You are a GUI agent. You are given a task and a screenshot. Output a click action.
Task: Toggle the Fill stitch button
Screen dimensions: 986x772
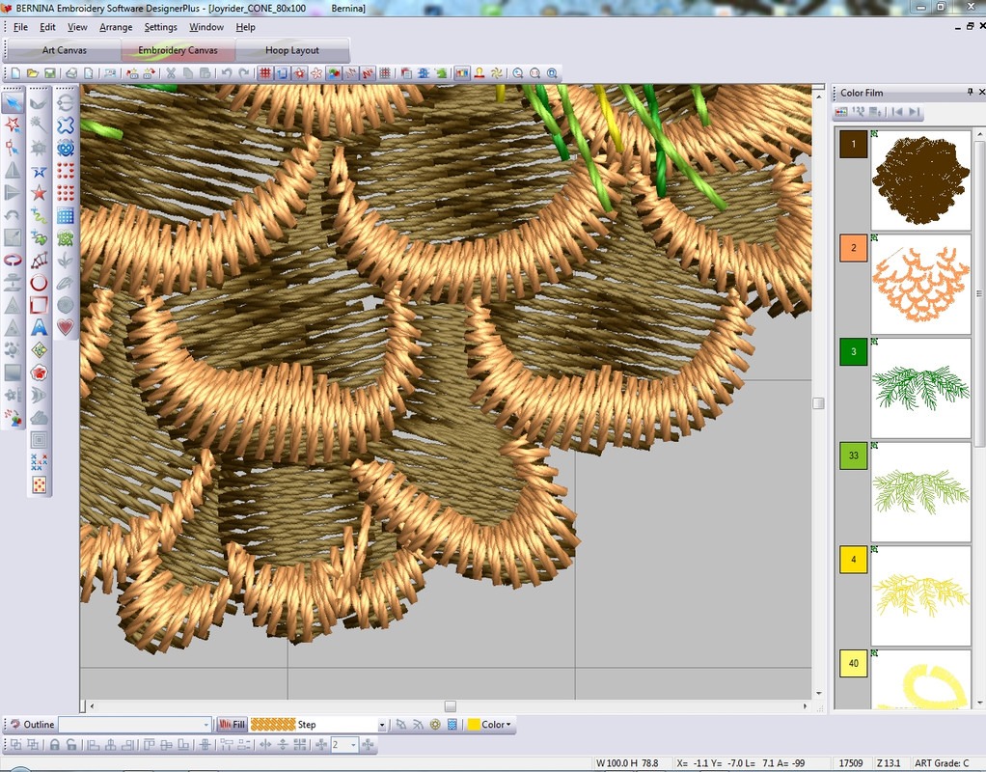(233, 725)
